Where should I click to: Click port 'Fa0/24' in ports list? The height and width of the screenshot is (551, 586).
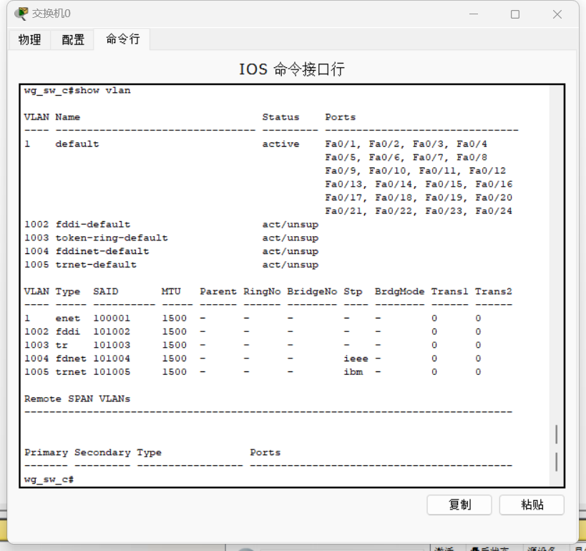click(x=494, y=211)
